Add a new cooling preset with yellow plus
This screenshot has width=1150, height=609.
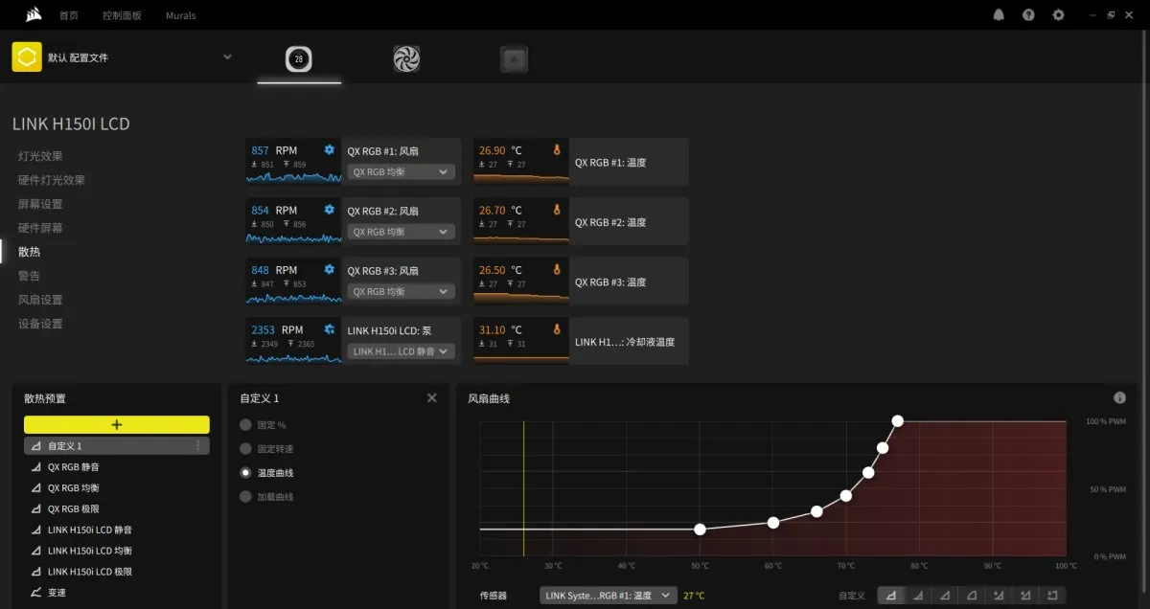pos(117,424)
